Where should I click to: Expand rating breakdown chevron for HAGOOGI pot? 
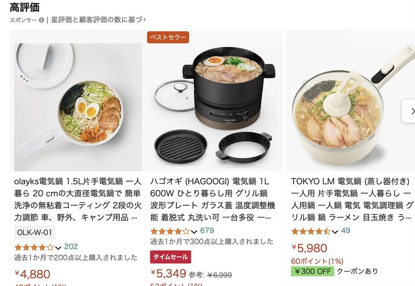click(x=194, y=232)
